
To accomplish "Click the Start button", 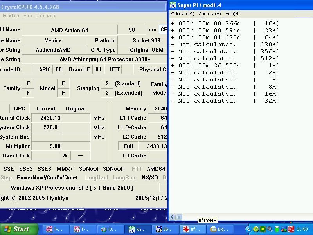I will click(19, 229).
